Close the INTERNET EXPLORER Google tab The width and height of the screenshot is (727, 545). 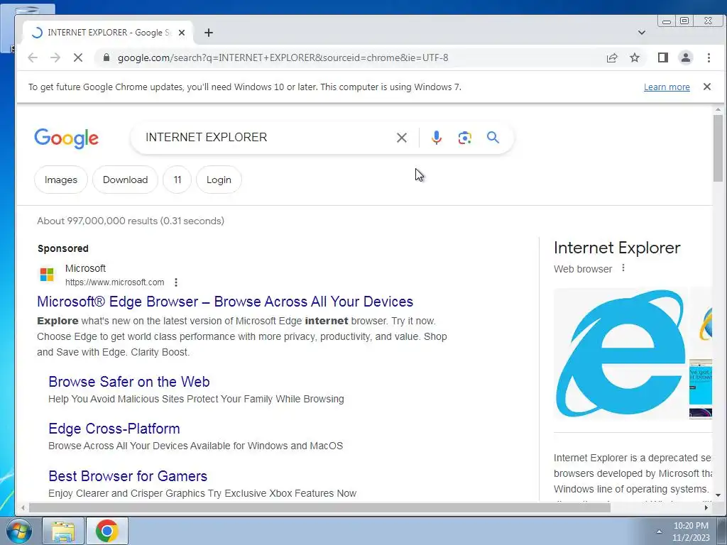click(182, 33)
